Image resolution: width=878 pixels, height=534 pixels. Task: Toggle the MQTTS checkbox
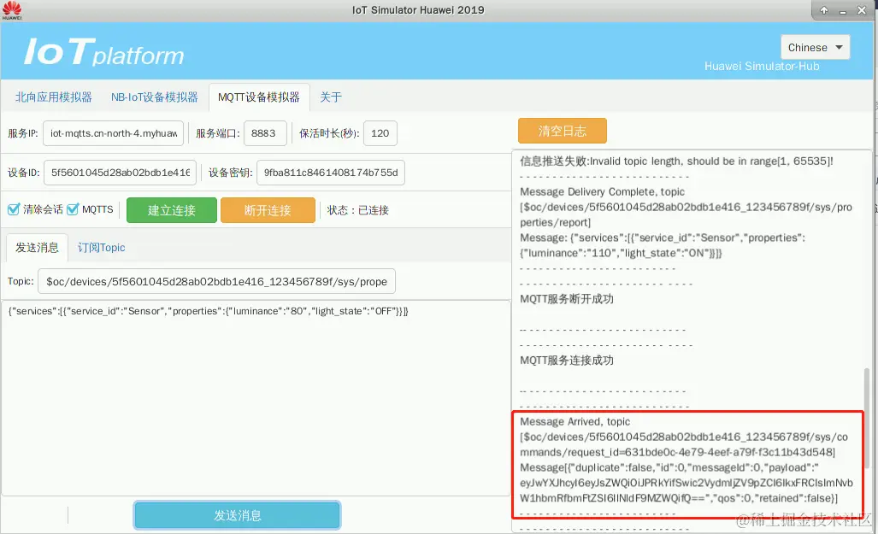(72, 209)
